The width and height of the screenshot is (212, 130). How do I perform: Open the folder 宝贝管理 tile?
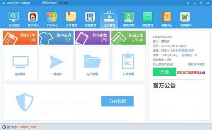pos(92,64)
